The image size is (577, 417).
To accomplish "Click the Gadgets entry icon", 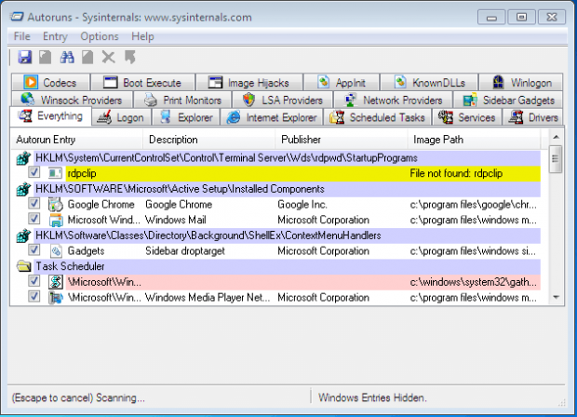I will coord(55,251).
